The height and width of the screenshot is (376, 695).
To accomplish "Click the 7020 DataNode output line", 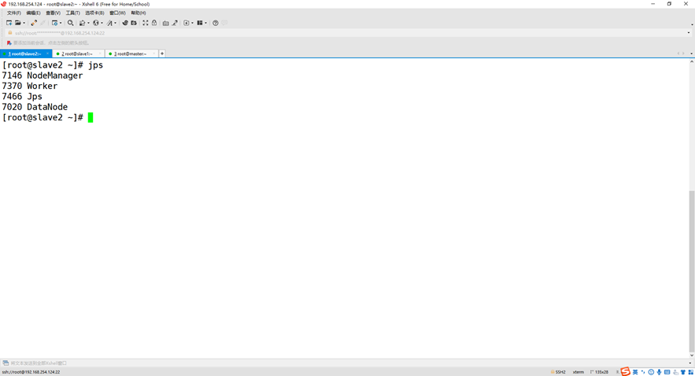I will click(35, 107).
